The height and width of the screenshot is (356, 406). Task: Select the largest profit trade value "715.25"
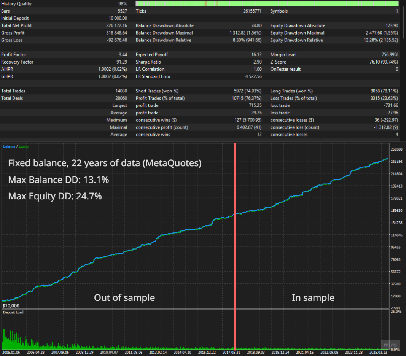point(255,105)
